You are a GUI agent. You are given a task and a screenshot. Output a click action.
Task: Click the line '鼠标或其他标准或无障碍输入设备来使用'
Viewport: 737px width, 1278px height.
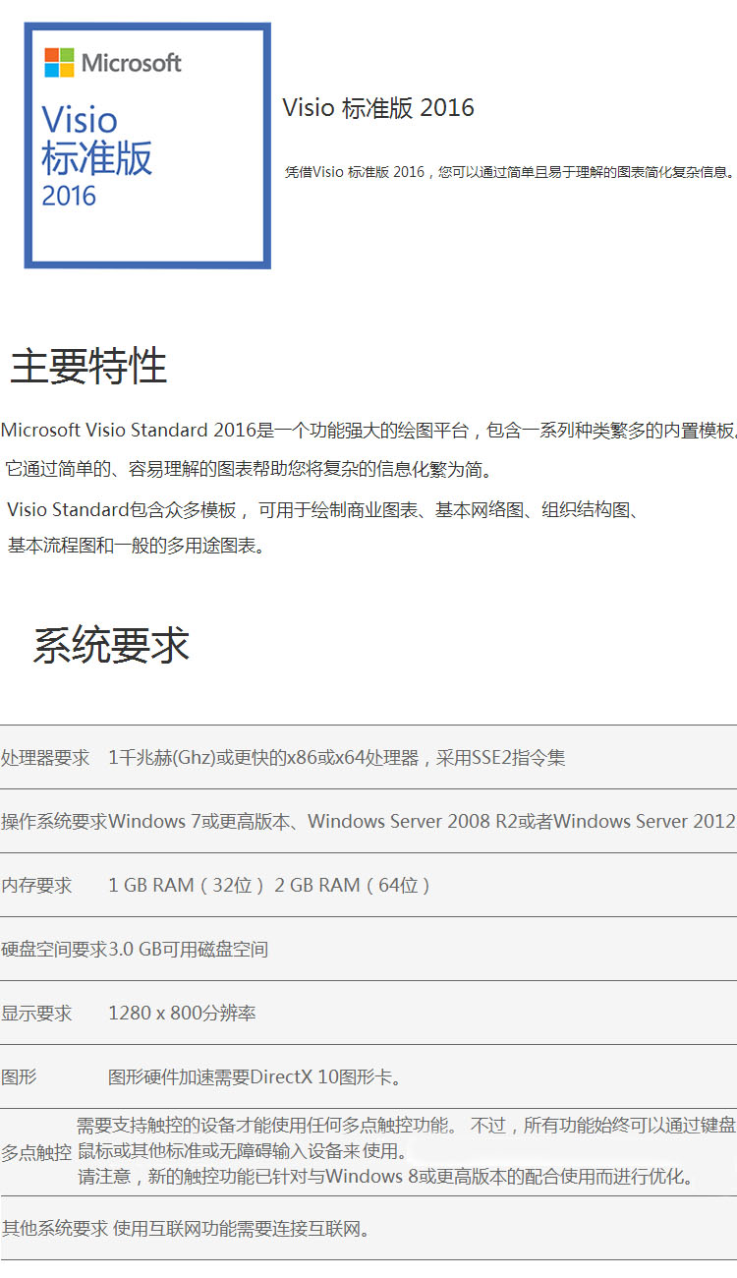click(242, 1151)
